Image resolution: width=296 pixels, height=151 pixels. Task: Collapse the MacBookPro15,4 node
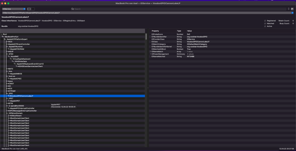coord(3,37)
